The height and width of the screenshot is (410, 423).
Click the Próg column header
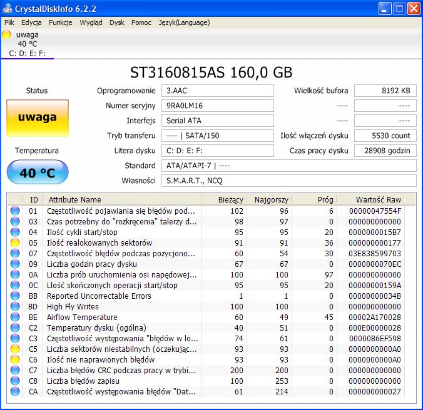click(314, 199)
